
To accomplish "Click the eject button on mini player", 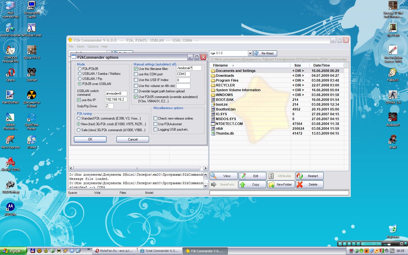I will click(401, 243).
